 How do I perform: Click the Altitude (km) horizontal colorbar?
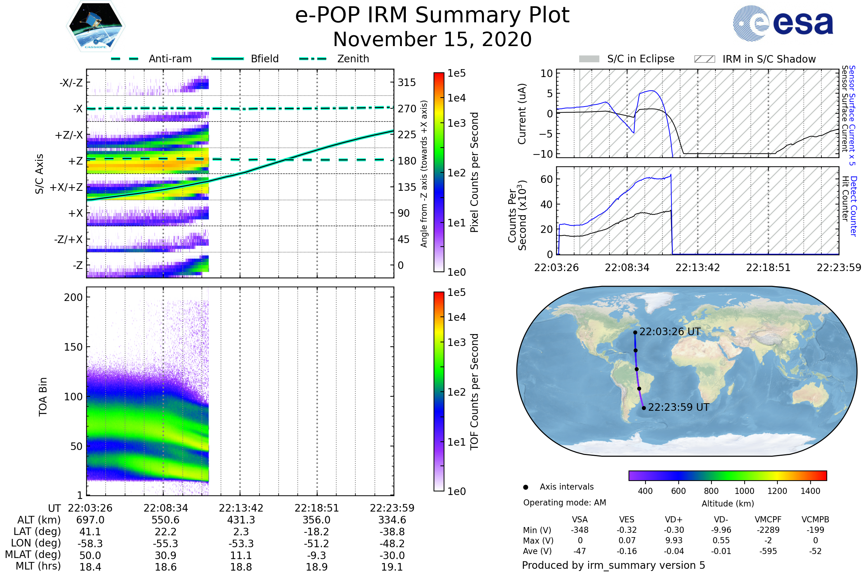(728, 476)
